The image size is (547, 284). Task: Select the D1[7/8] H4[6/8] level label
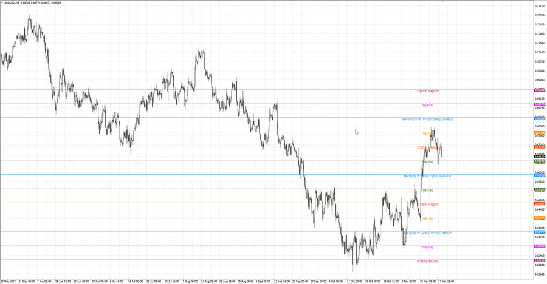pos(427,147)
